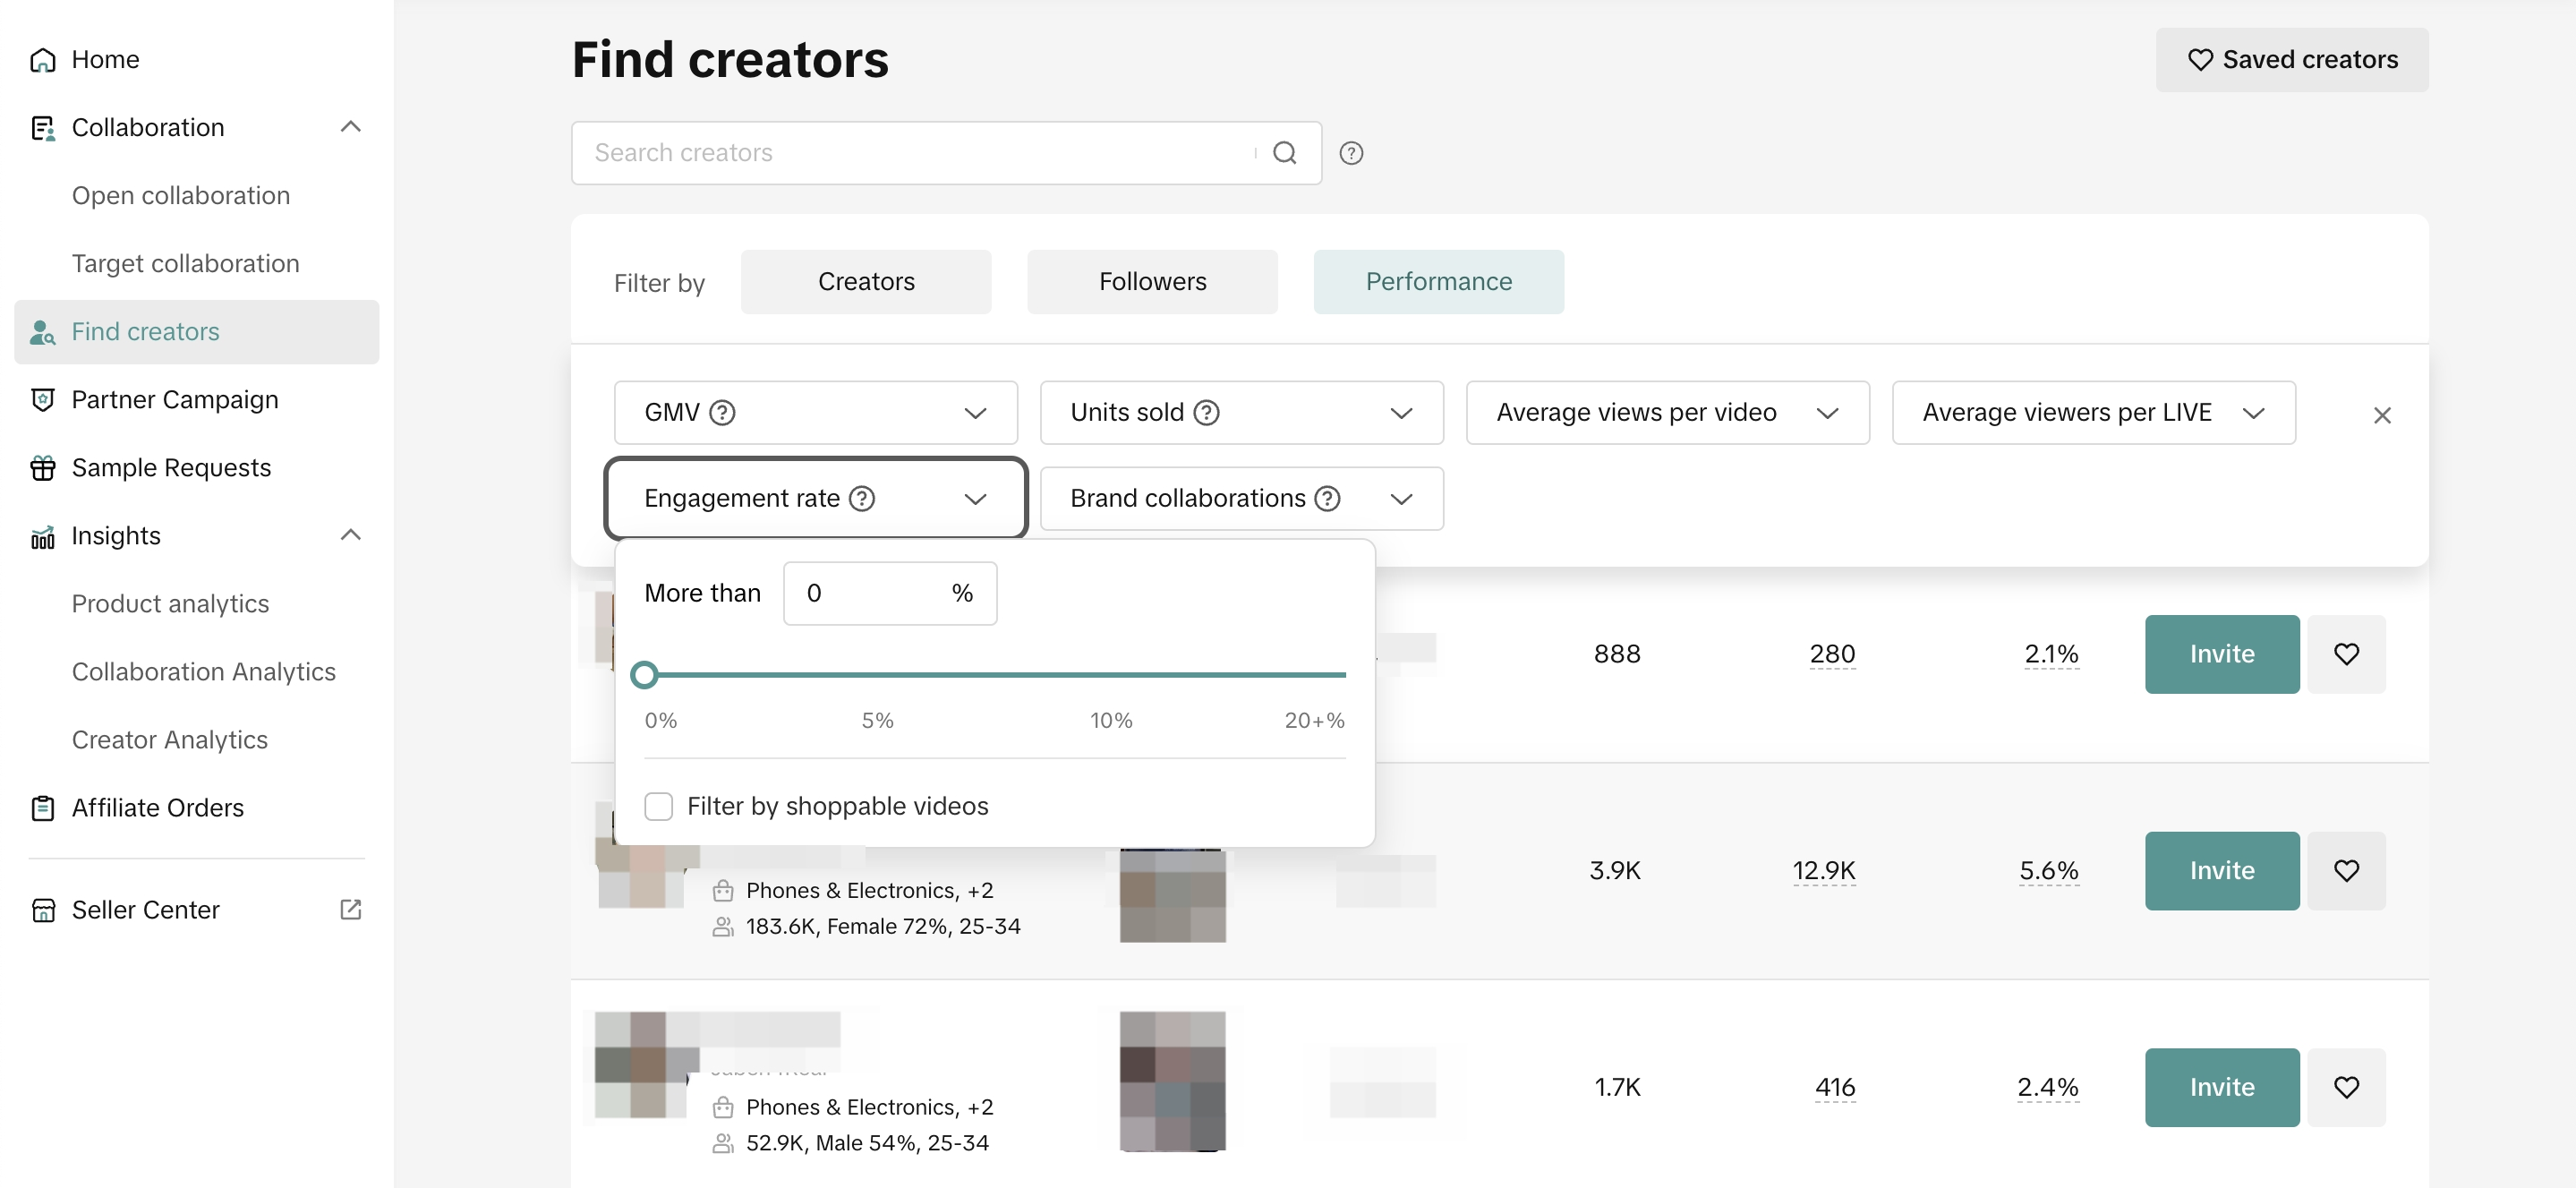Click the engagement rate slider handle
Image resolution: width=2576 pixels, height=1188 pixels.
pyautogui.click(x=644, y=675)
